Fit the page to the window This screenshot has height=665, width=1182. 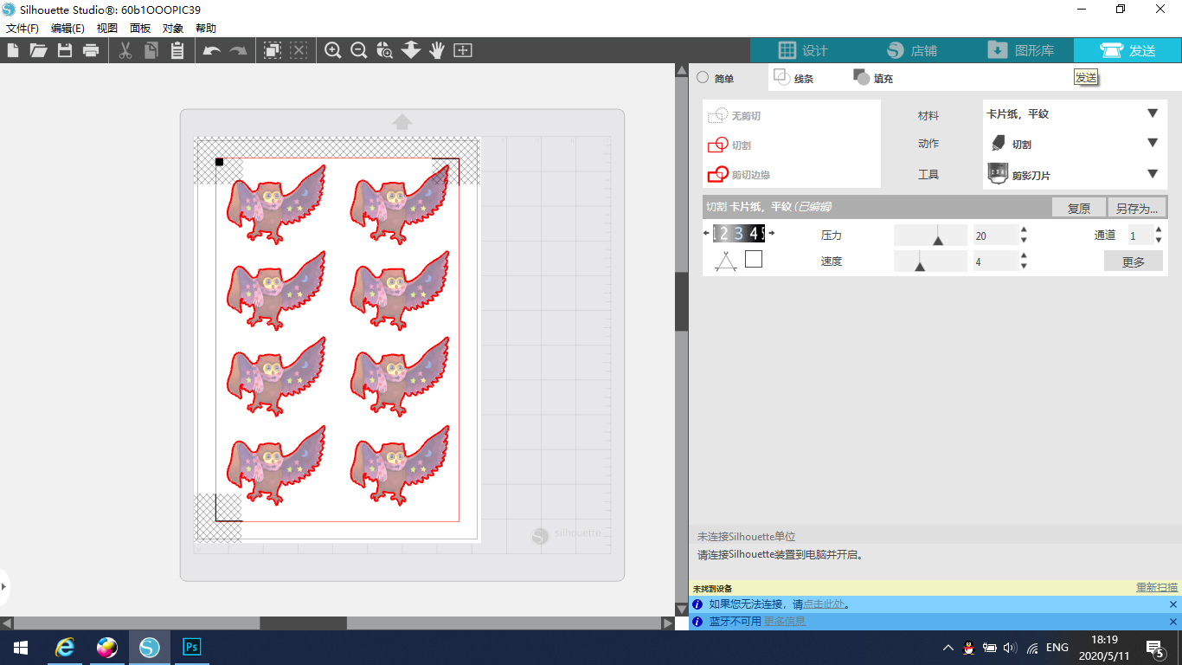click(x=463, y=50)
